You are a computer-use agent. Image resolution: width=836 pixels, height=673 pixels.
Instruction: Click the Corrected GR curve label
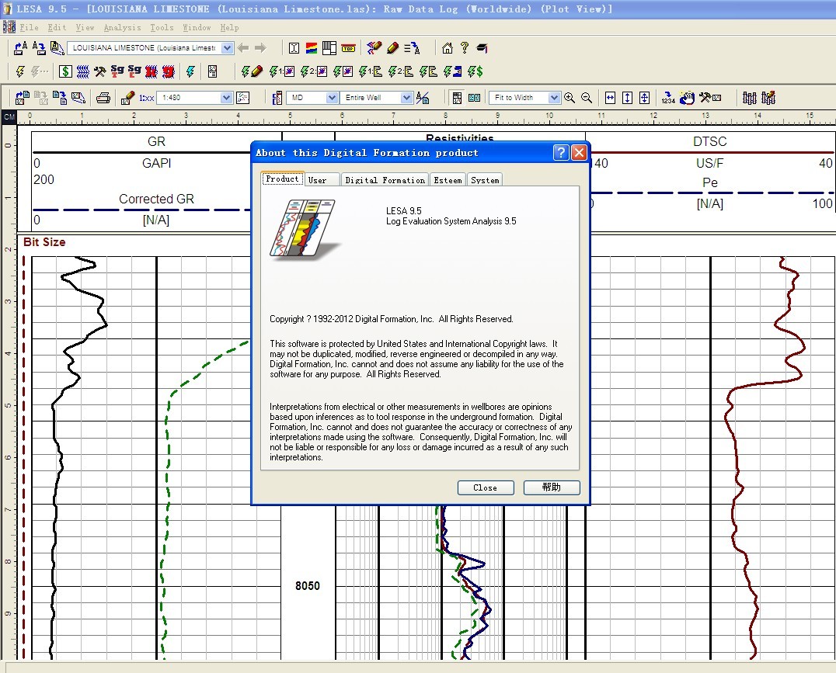[156, 199]
